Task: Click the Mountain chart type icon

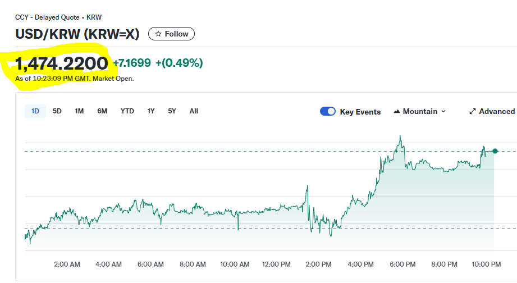Action: pyautogui.click(x=397, y=112)
